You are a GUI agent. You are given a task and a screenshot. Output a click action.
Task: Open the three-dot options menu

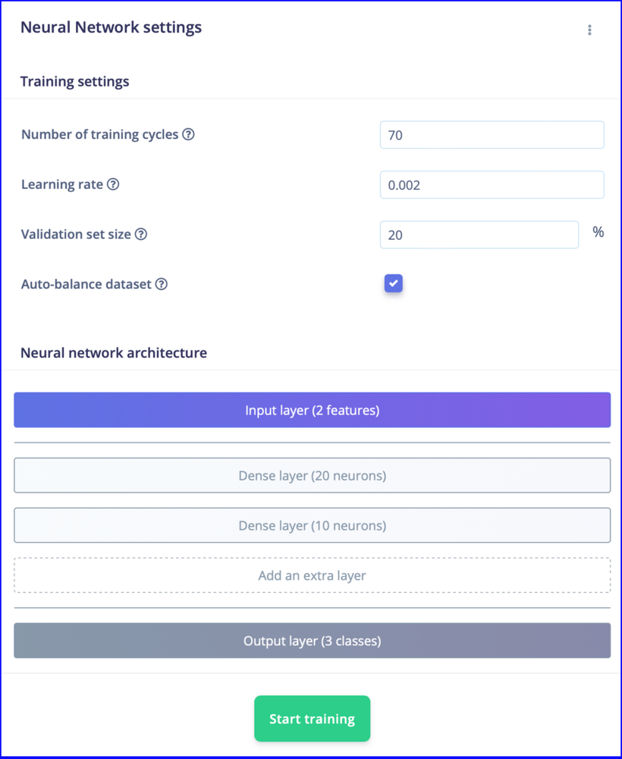(x=589, y=30)
